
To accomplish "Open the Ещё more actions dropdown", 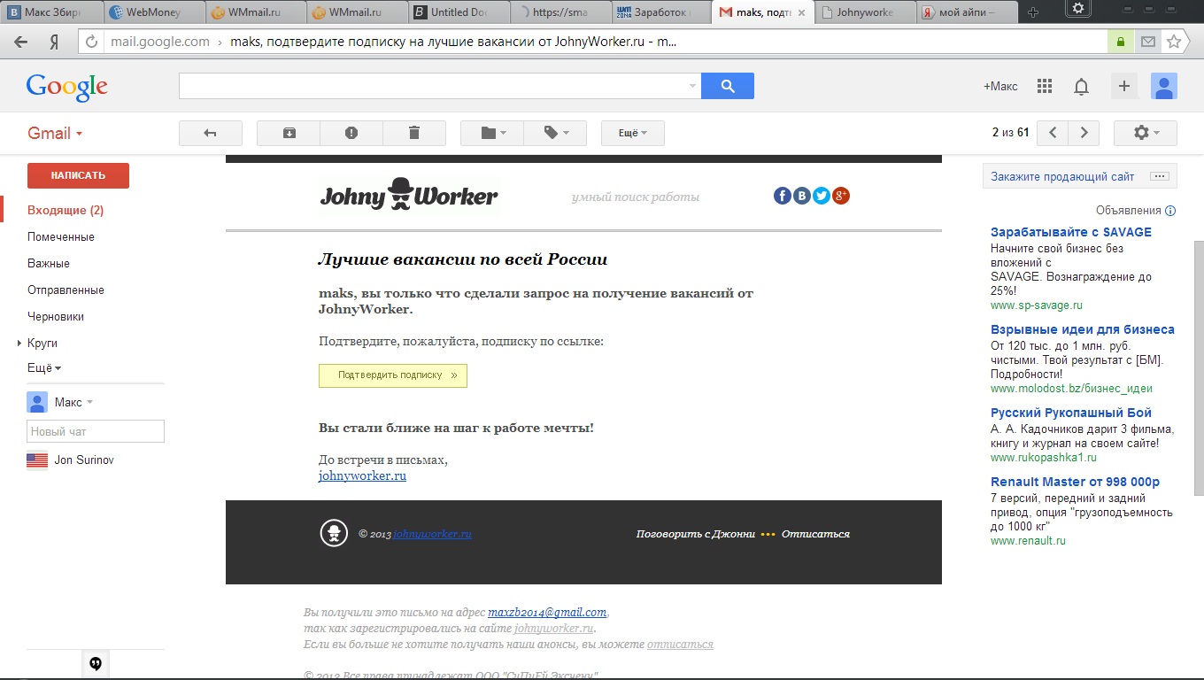I will click(x=632, y=133).
